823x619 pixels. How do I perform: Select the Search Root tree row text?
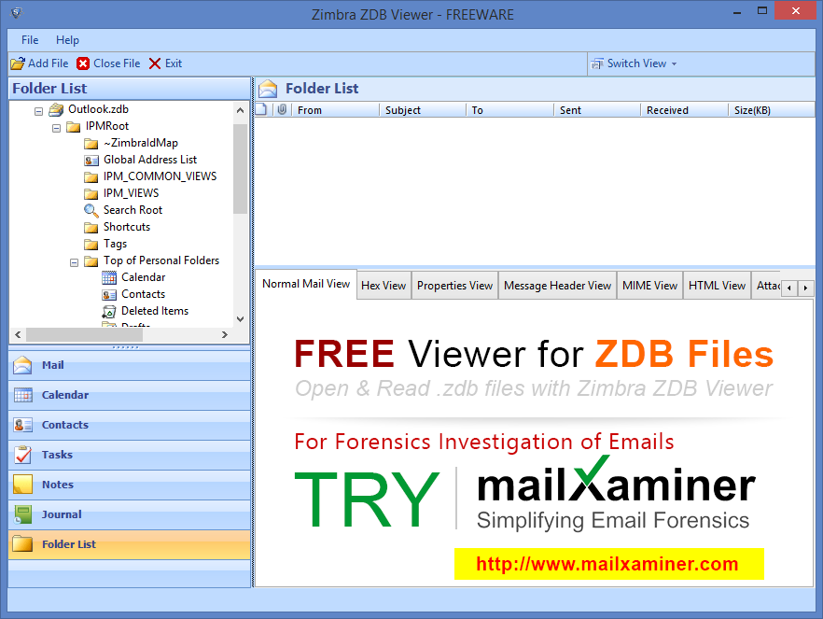(x=133, y=210)
